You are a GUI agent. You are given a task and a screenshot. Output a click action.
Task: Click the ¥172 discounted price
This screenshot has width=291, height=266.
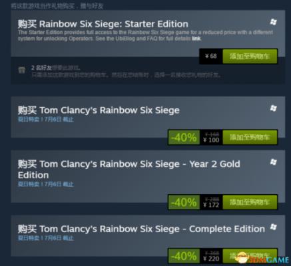211,205
